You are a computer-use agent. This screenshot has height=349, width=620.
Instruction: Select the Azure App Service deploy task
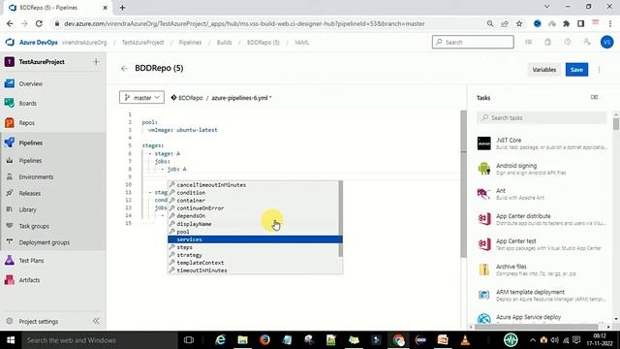(542, 318)
